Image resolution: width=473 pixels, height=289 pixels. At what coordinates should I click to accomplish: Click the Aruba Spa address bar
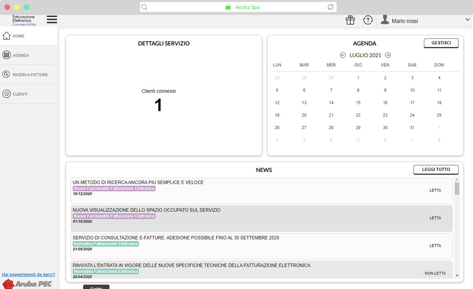(x=238, y=7)
